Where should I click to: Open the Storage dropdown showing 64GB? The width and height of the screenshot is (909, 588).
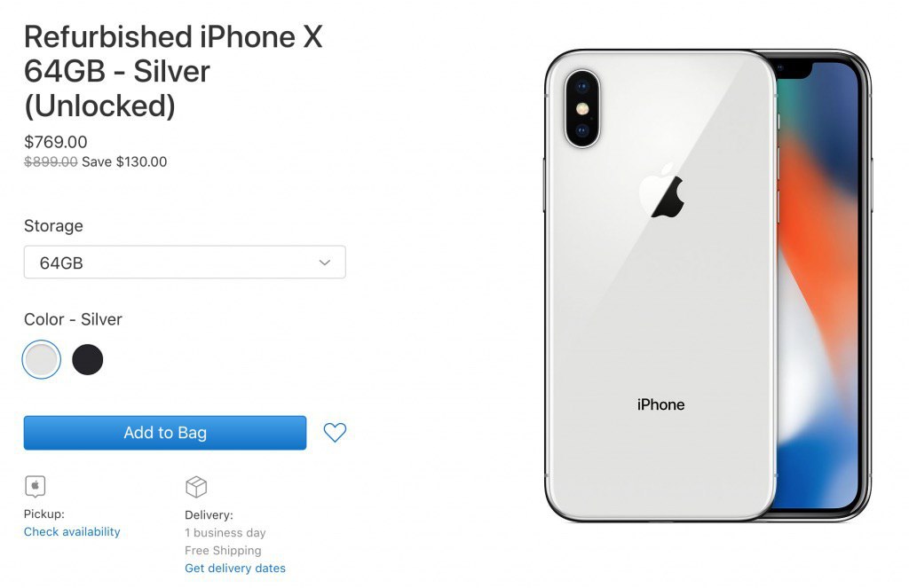[x=185, y=263]
